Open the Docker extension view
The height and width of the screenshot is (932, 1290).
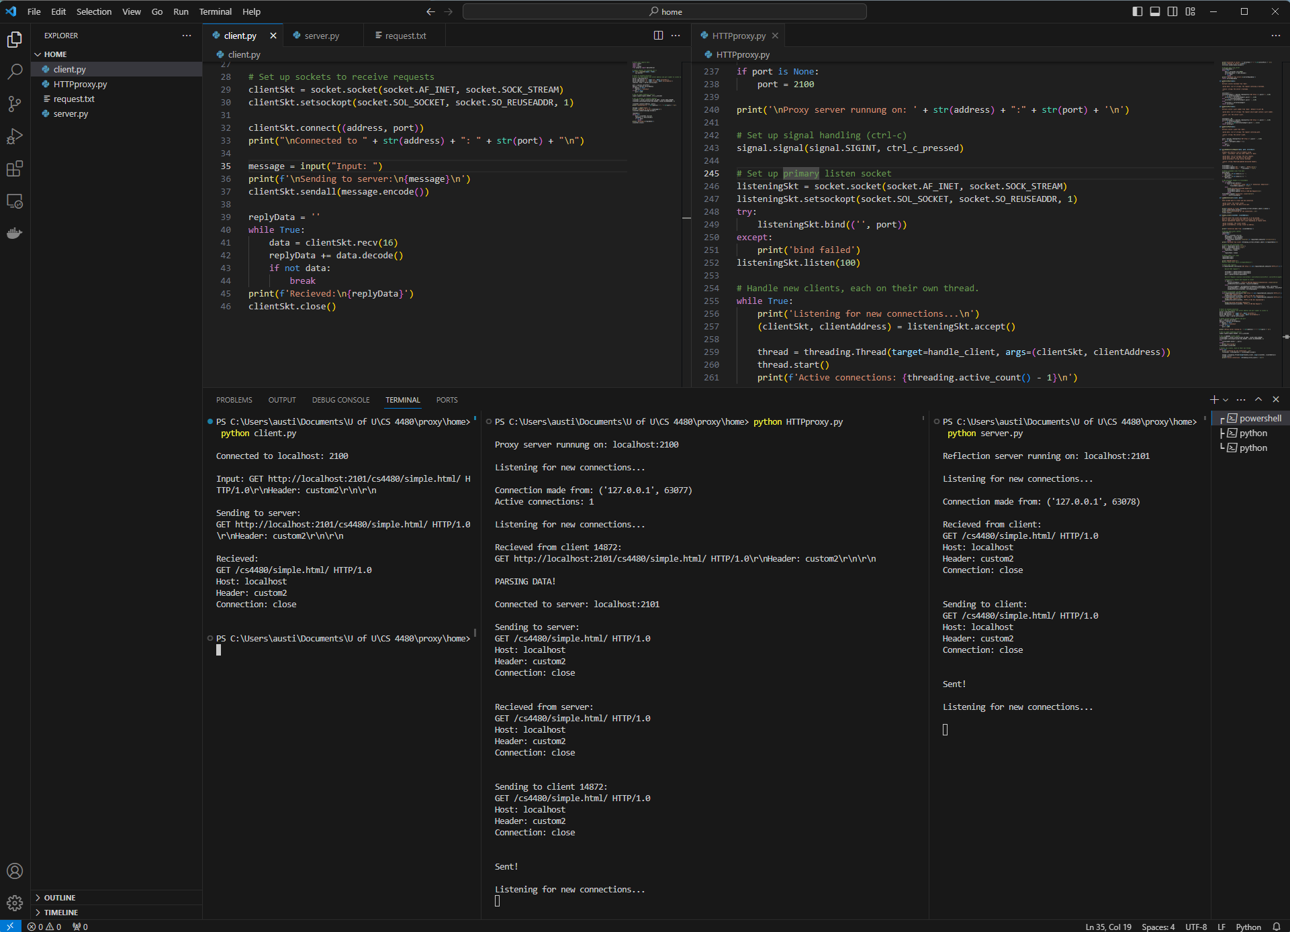point(15,233)
